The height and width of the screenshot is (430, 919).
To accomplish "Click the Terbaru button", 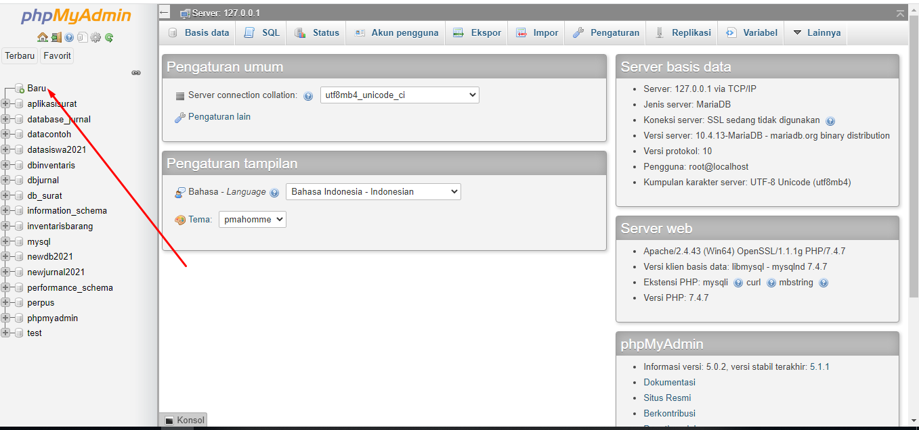I will tap(20, 56).
